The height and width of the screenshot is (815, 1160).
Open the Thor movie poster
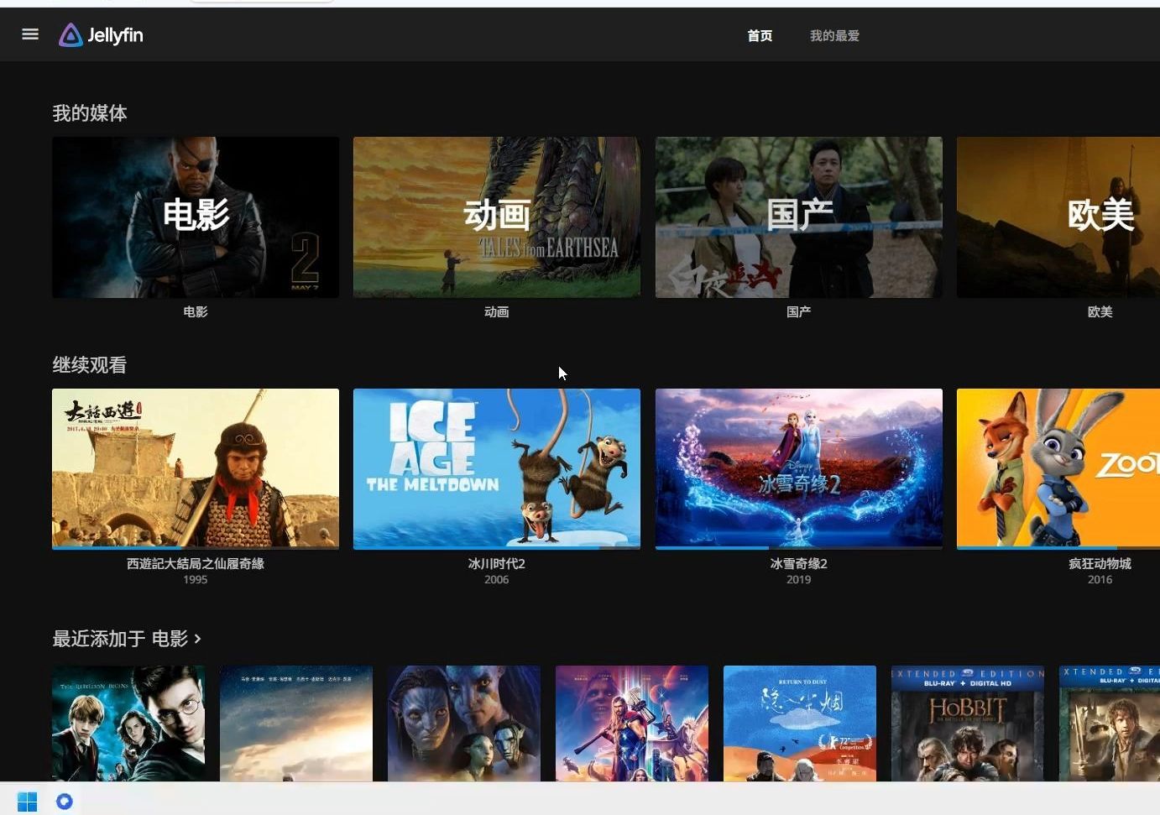[632, 724]
